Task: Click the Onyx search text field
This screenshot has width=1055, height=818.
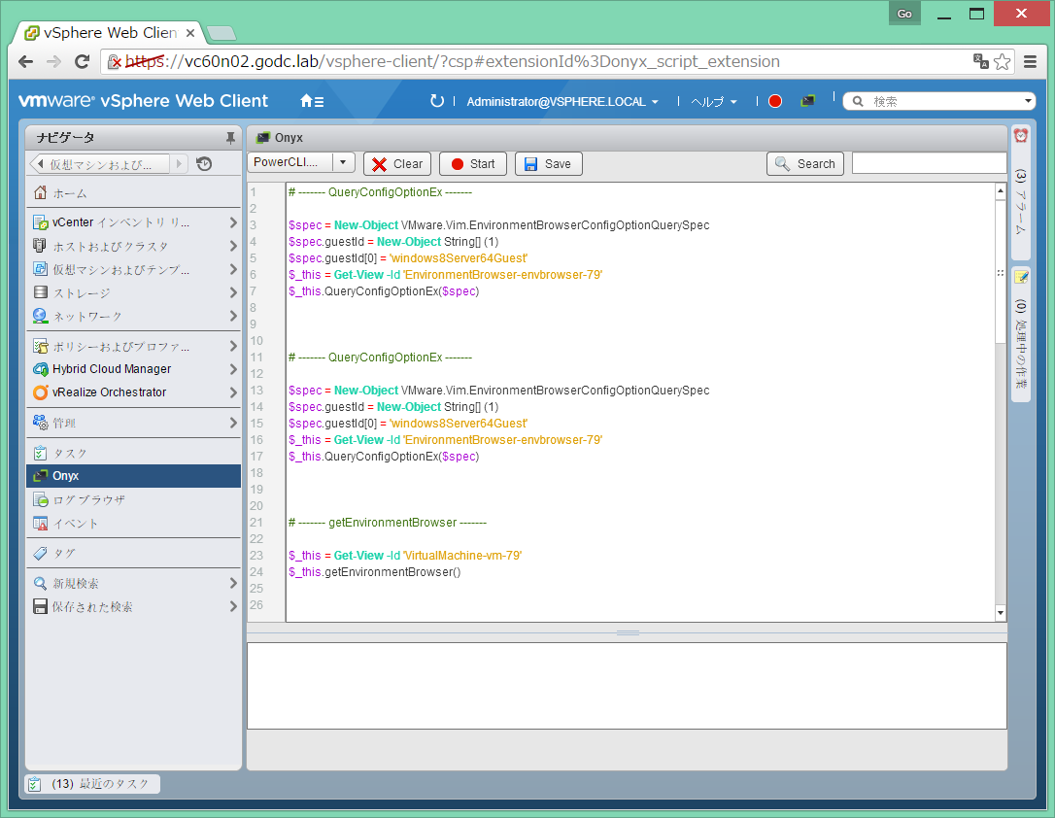Action: pyautogui.click(x=929, y=163)
